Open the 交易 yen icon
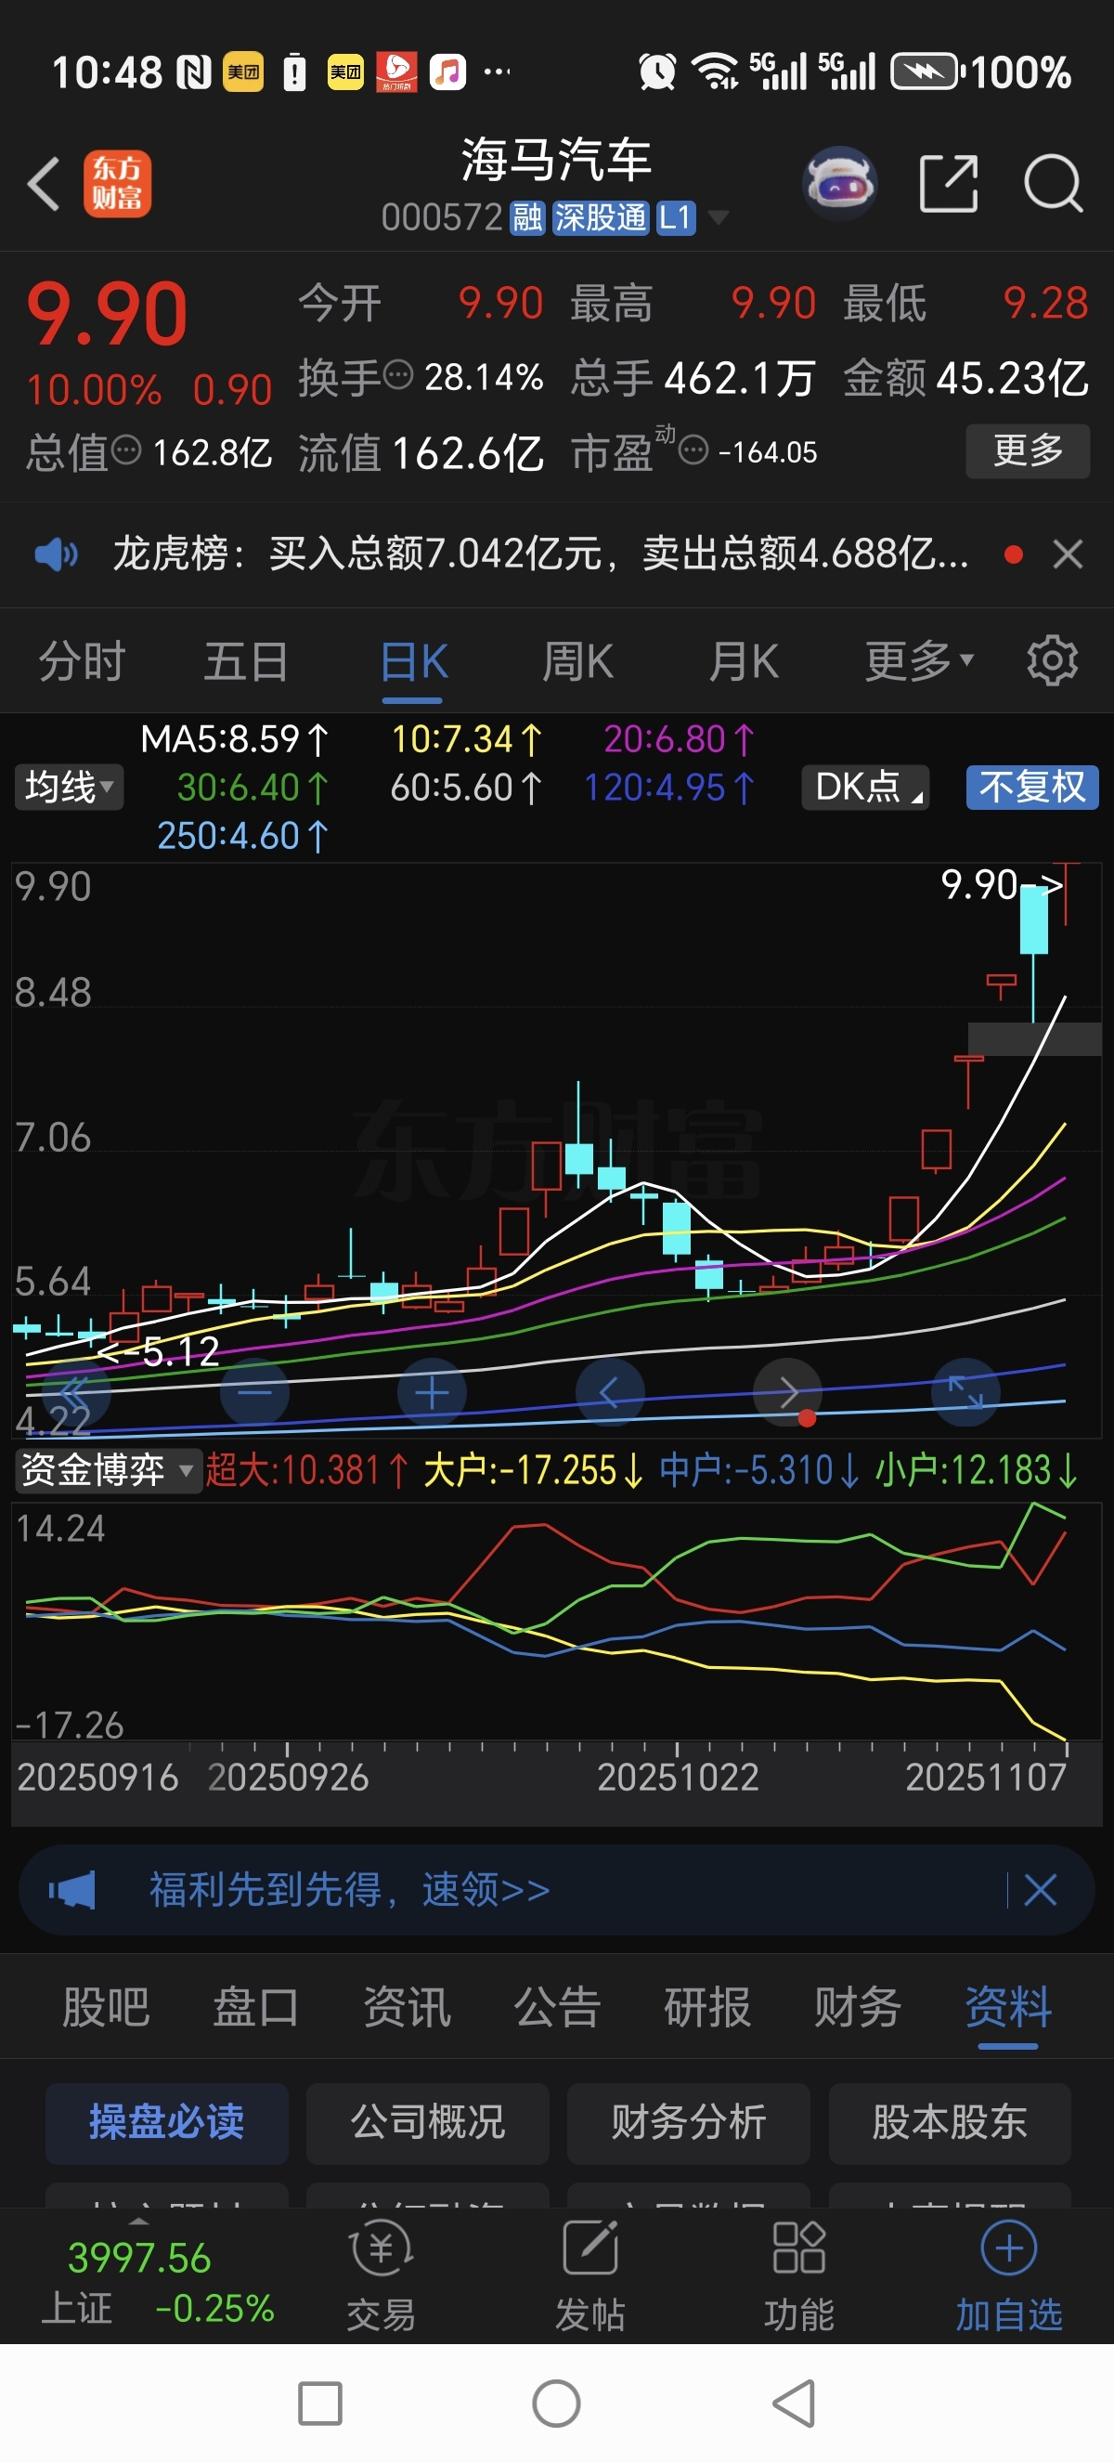The height and width of the screenshot is (2463, 1114). click(x=382, y=2248)
